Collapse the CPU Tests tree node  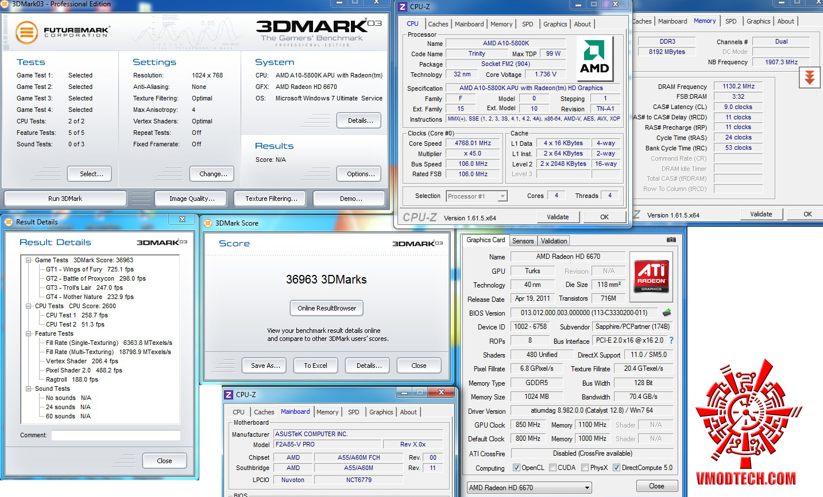click(28, 306)
